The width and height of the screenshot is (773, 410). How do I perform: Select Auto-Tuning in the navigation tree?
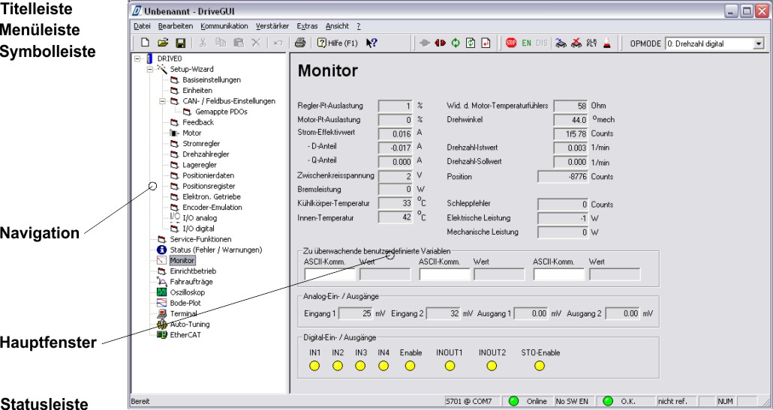click(x=189, y=325)
